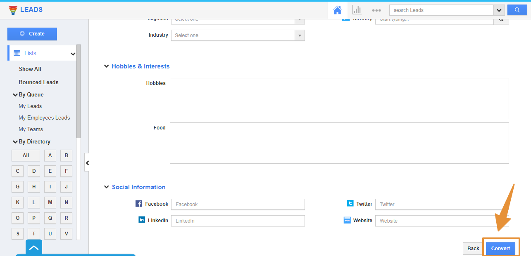Image resolution: width=531 pixels, height=256 pixels.
Task: Select Bounced Leads in sidebar
Action: [38, 82]
